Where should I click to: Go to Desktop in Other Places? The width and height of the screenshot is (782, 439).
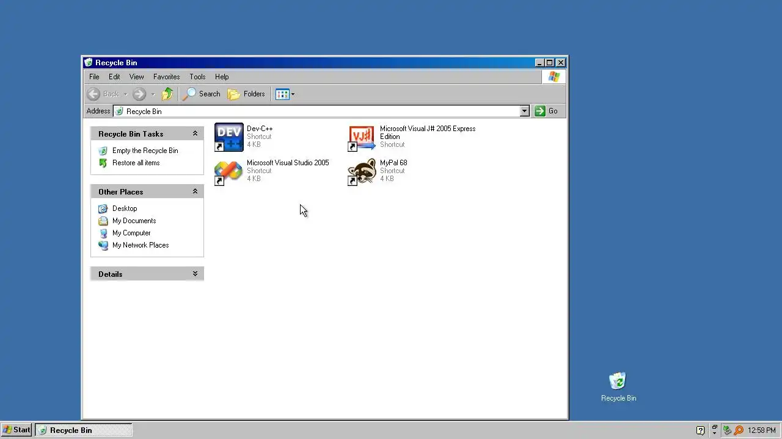click(x=125, y=209)
